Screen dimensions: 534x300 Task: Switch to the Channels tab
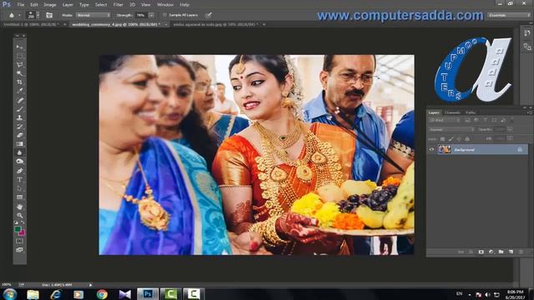[452, 112]
